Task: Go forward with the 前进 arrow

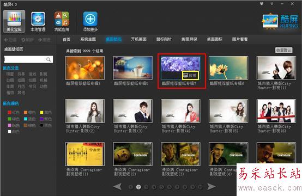Action: click(x=44, y=40)
